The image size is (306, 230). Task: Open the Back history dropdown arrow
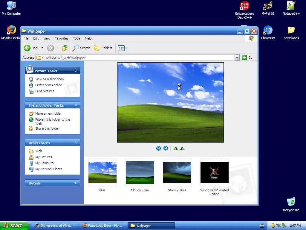coord(42,48)
